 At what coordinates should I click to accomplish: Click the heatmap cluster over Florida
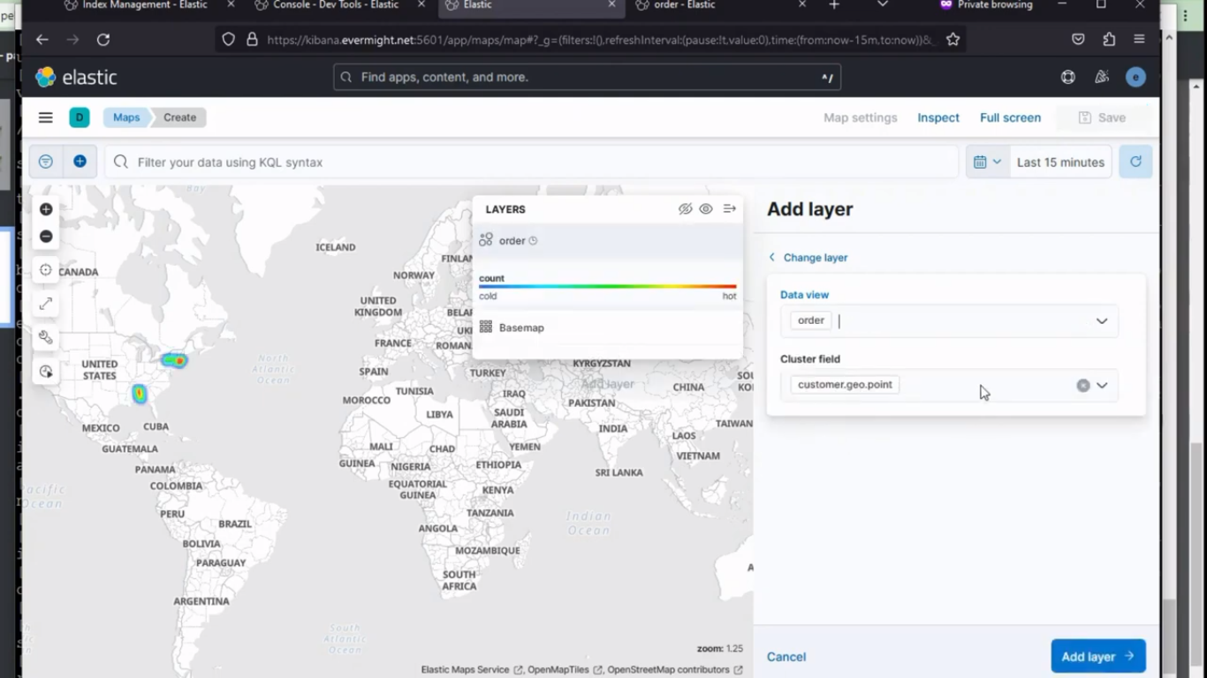pyautogui.click(x=139, y=394)
